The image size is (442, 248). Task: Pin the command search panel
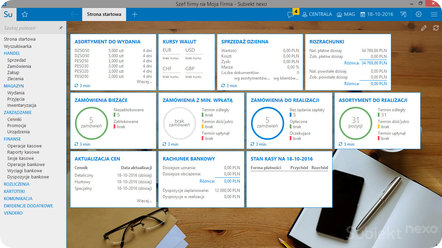point(61,28)
